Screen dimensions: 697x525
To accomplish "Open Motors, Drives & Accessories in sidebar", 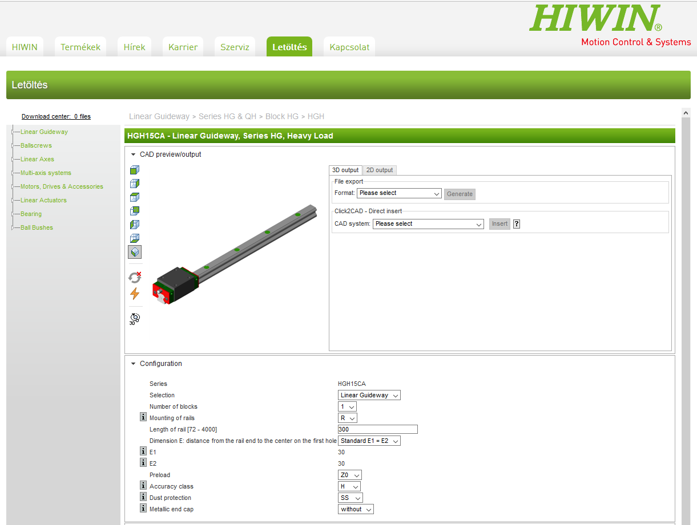I will click(x=62, y=186).
